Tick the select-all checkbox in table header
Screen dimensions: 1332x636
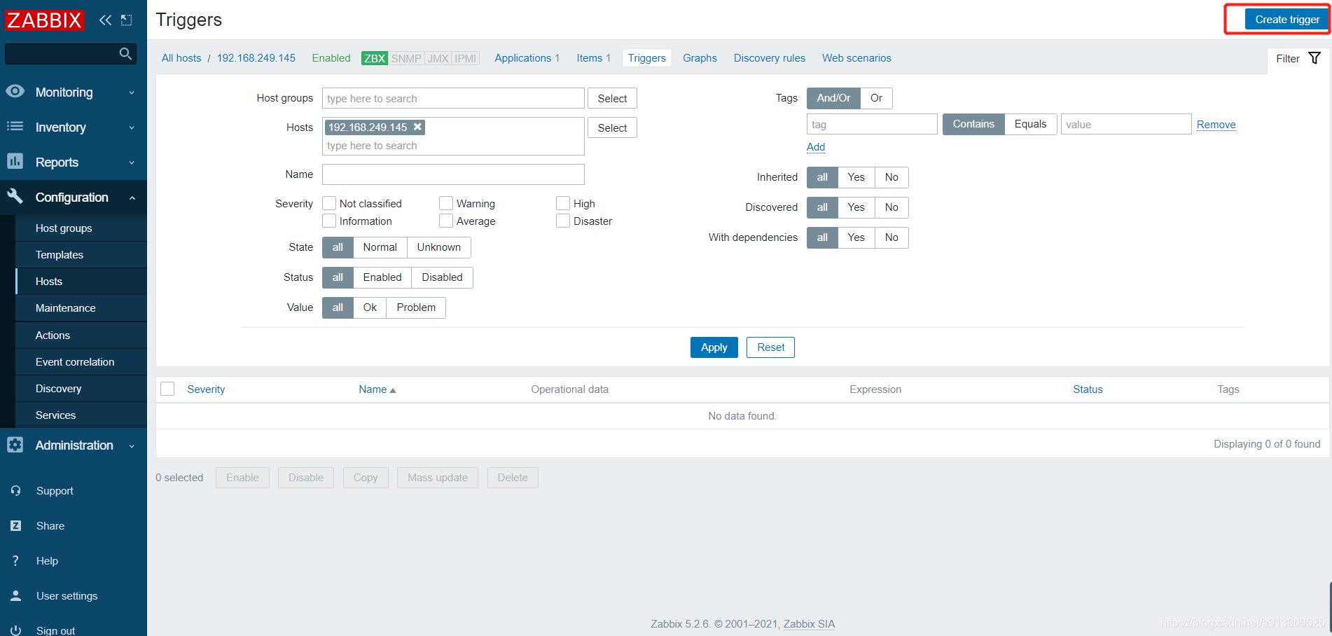[167, 389]
